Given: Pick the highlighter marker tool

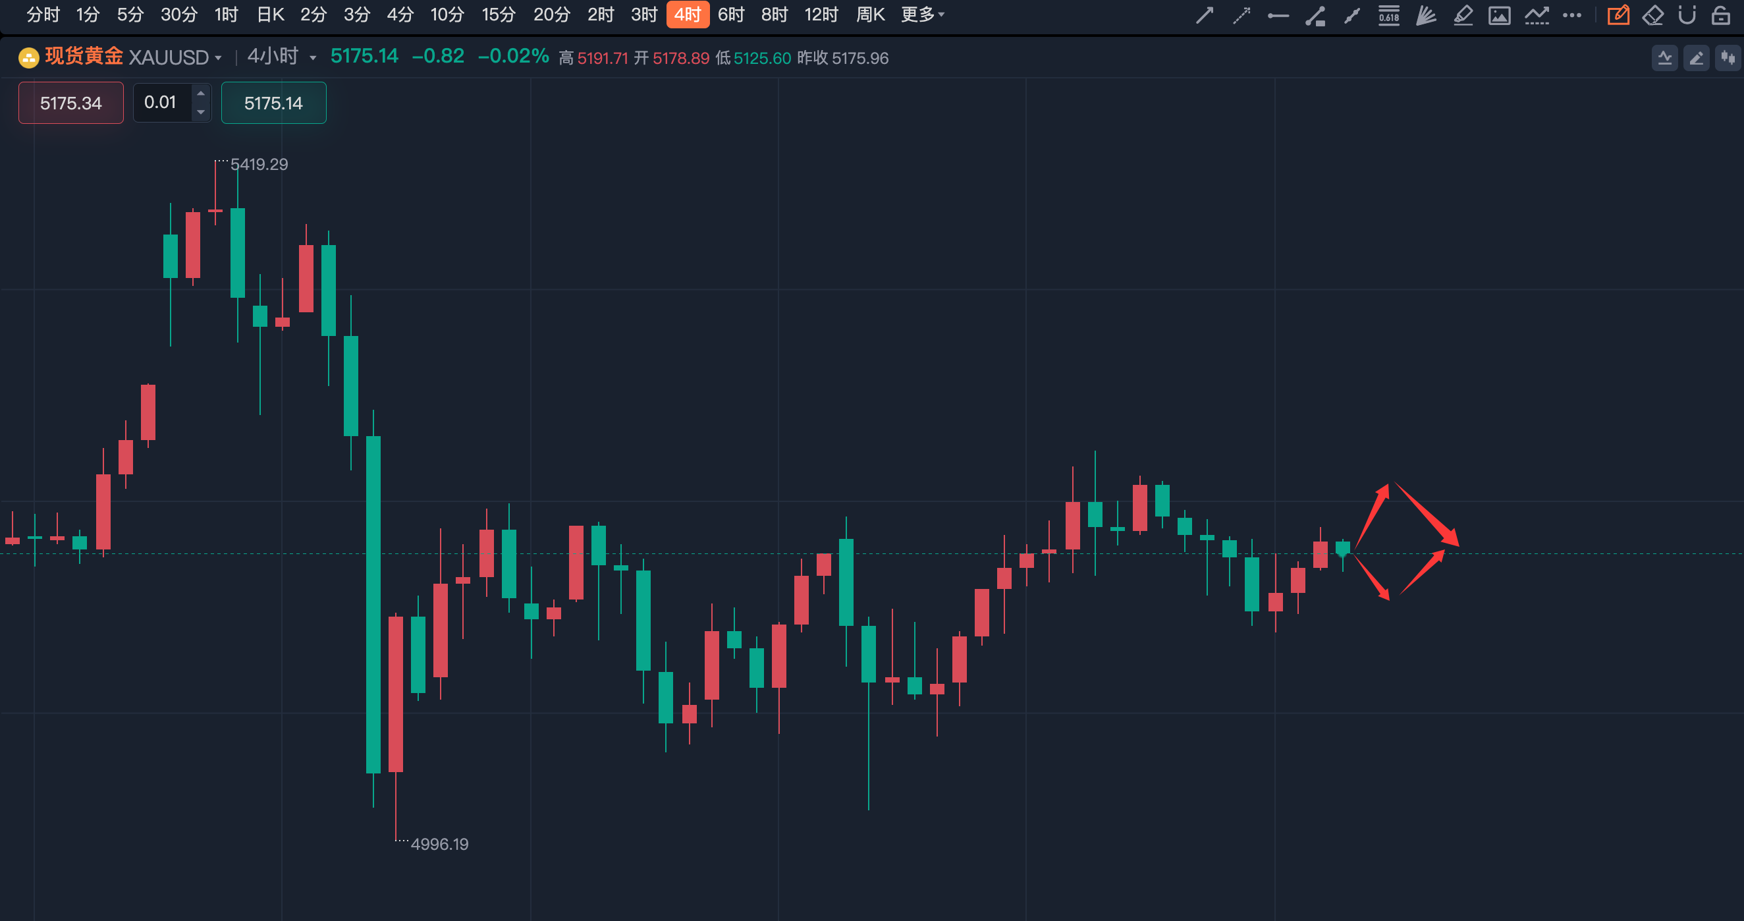Looking at the screenshot, I should coord(1463,15).
